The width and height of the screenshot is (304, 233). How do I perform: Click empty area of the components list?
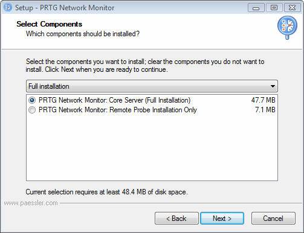coord(152,148)
